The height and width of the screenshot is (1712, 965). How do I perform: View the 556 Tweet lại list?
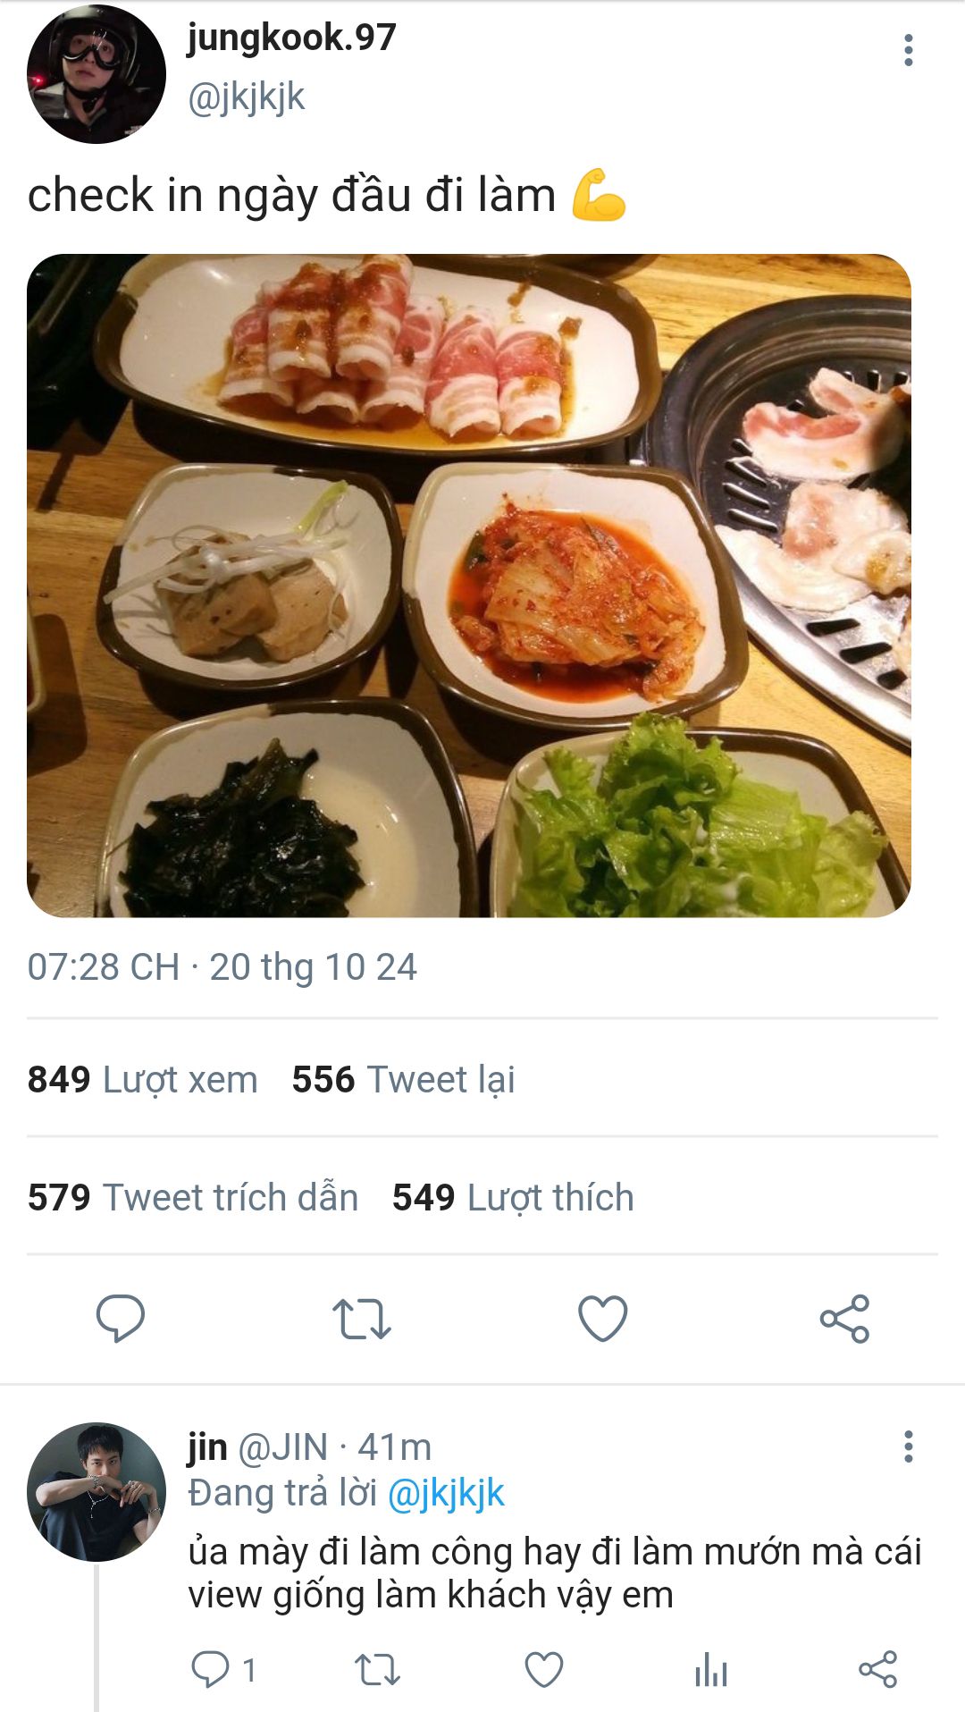(x=403, y=1079)
